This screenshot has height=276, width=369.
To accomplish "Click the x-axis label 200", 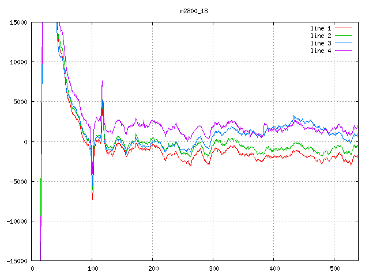I will (x=153, y=269).
